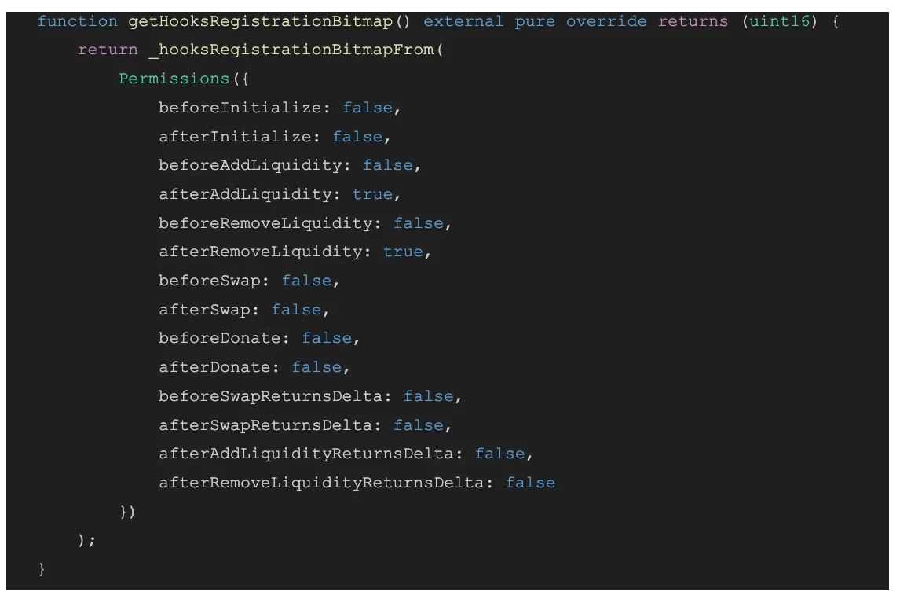Click the override keyword
Viewport: 900px width, 599px height.
[606, 22]
